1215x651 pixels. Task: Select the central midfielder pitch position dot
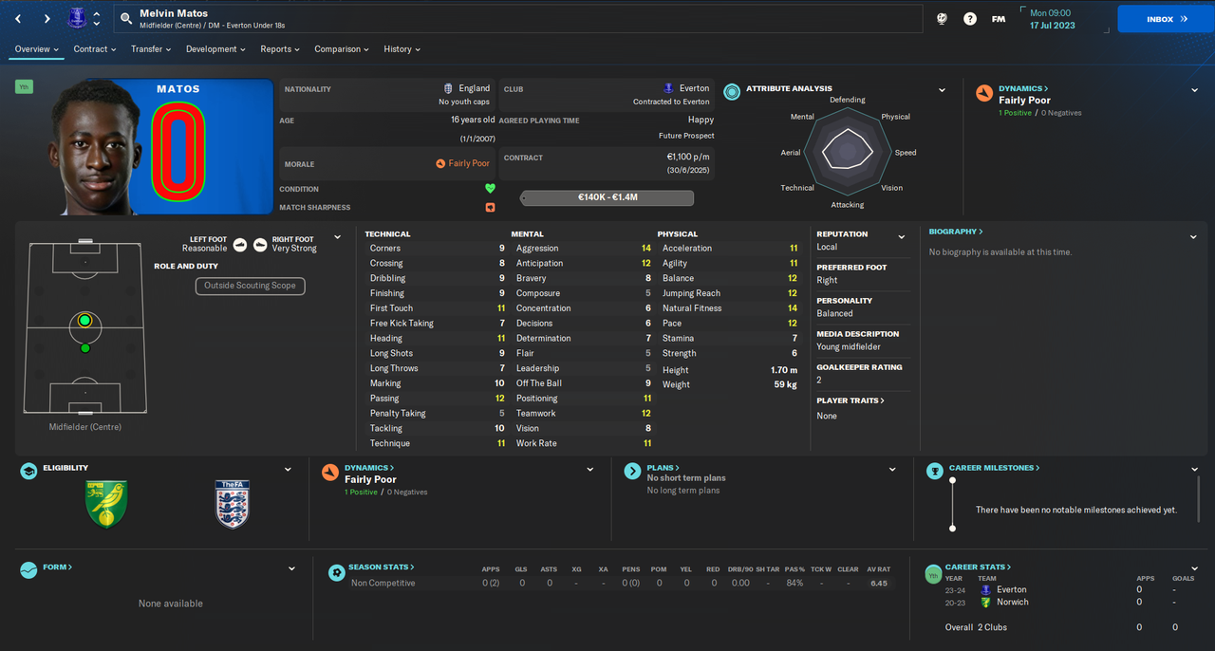pyautogui.click(x=84, y=321)
